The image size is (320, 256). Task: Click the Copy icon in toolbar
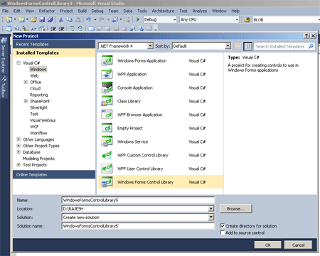(69, 19)
